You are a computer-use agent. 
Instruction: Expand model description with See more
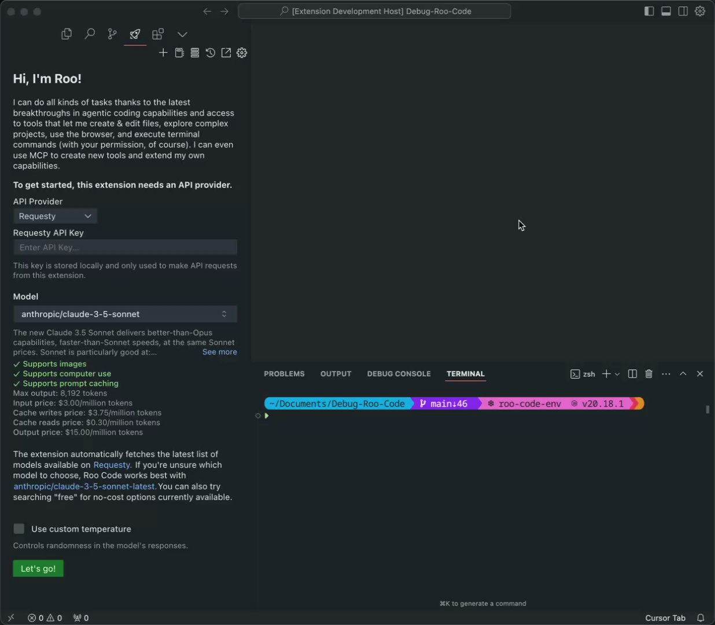pyautogui.click(x=220, y=352)
